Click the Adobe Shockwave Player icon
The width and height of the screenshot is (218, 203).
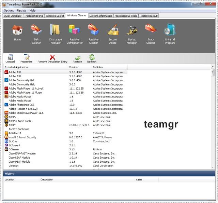click(6, 113)
